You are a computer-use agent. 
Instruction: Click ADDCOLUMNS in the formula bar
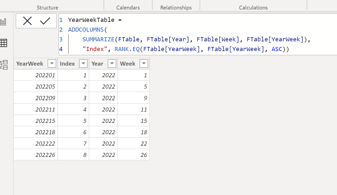tap(86, 29)
